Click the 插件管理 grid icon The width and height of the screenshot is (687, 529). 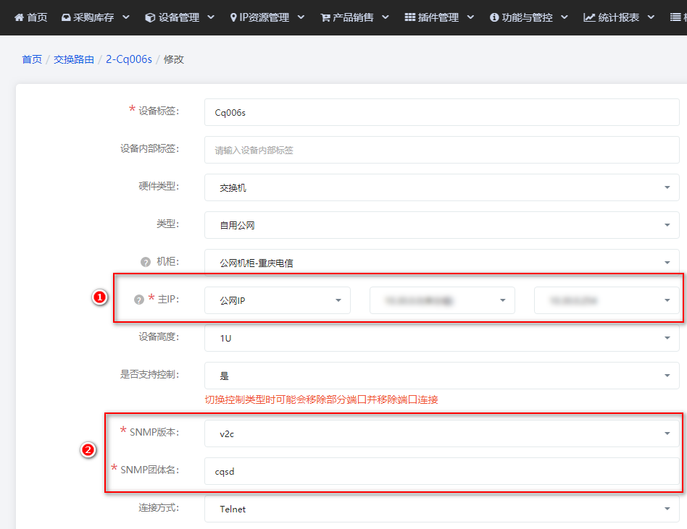(x=409, y=17)
